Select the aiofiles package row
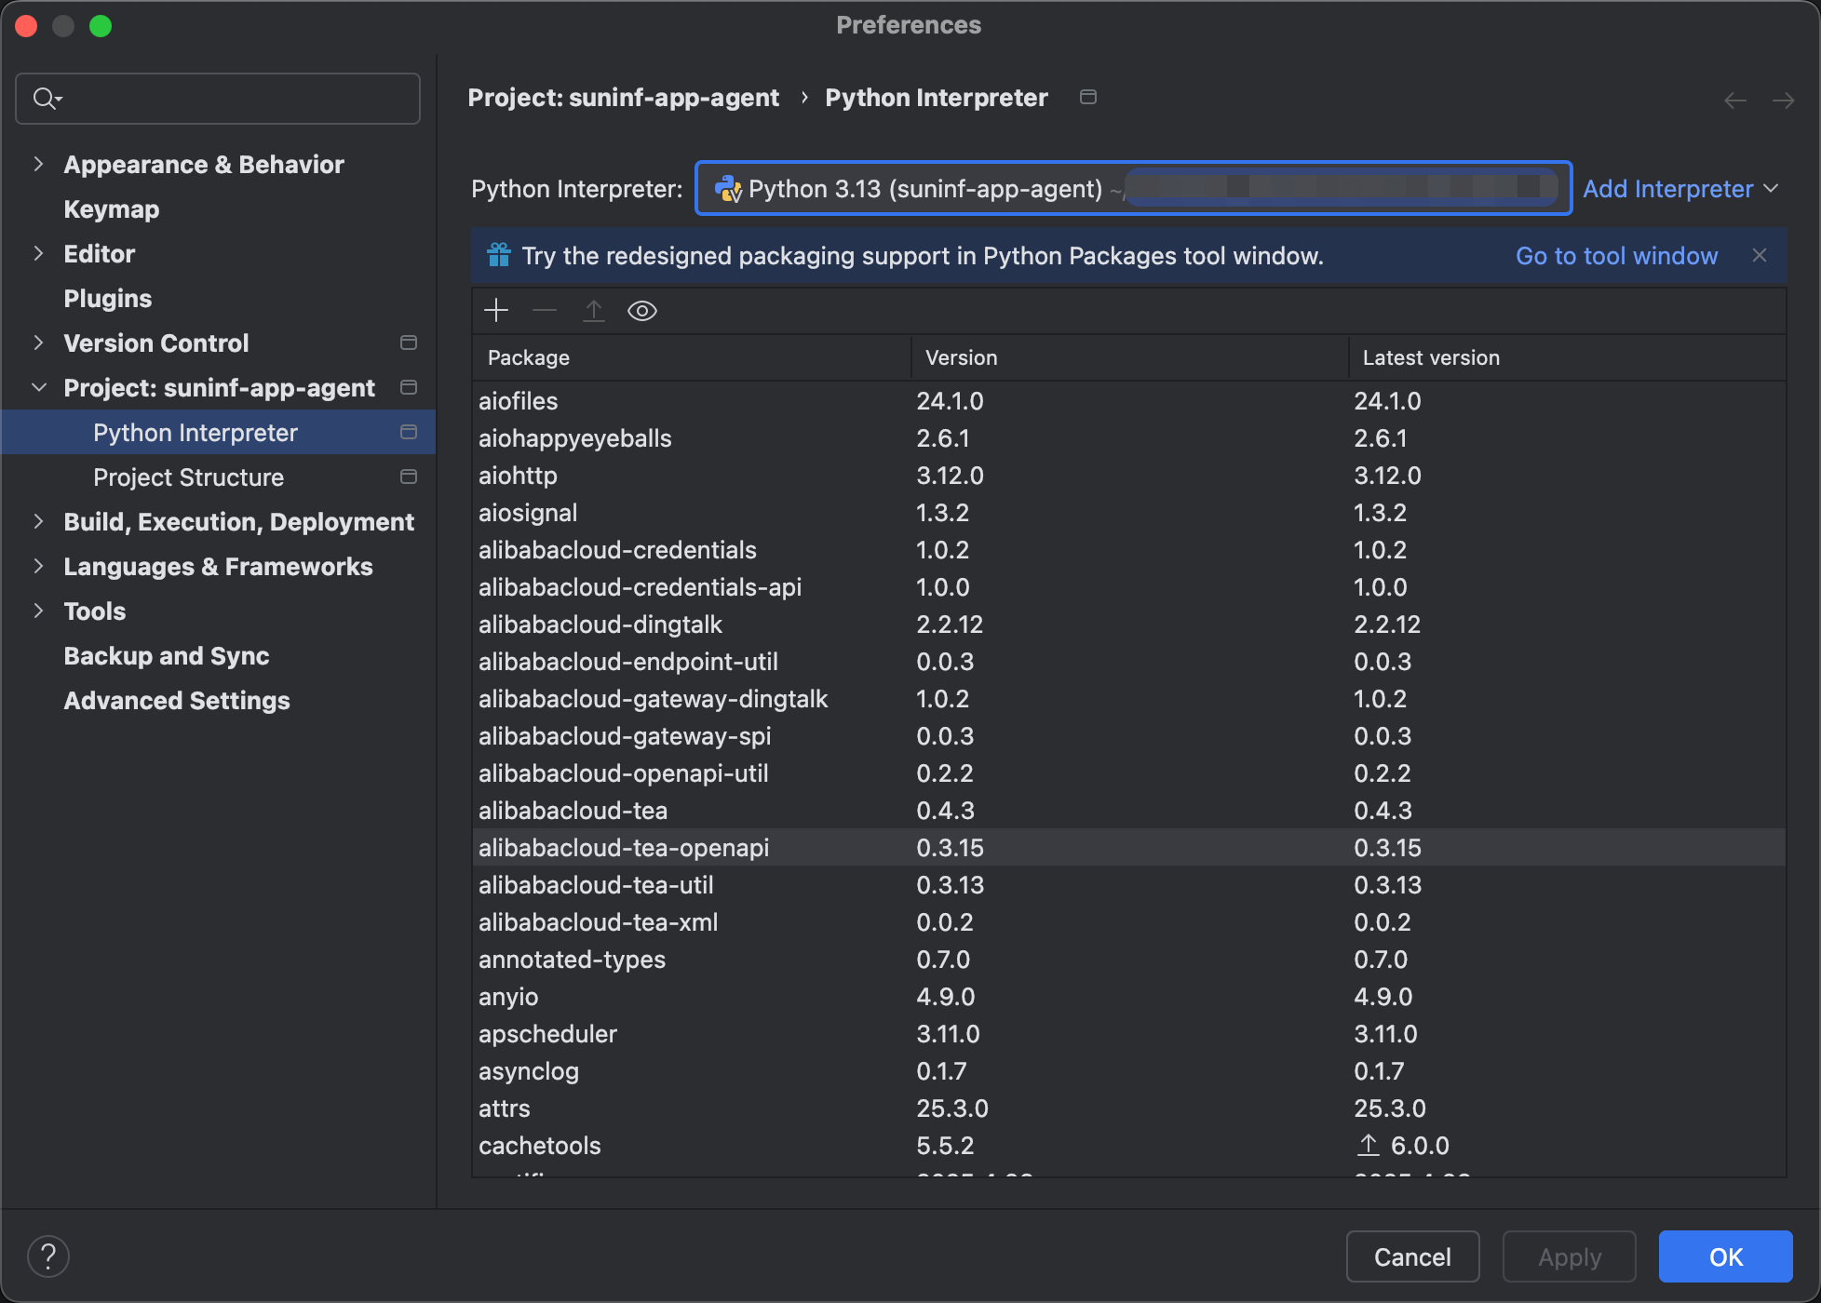The image size is (1821, 1303). tap(1129, 401)
